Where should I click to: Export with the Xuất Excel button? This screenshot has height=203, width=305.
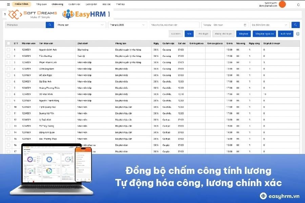(x=286, y=34)
